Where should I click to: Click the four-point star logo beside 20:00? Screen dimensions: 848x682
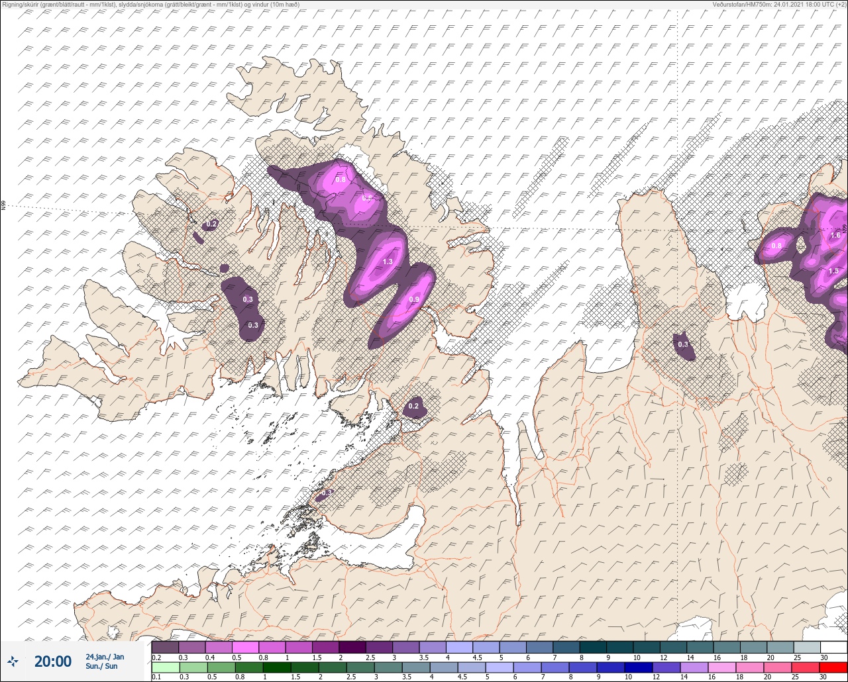click(13, 661)
